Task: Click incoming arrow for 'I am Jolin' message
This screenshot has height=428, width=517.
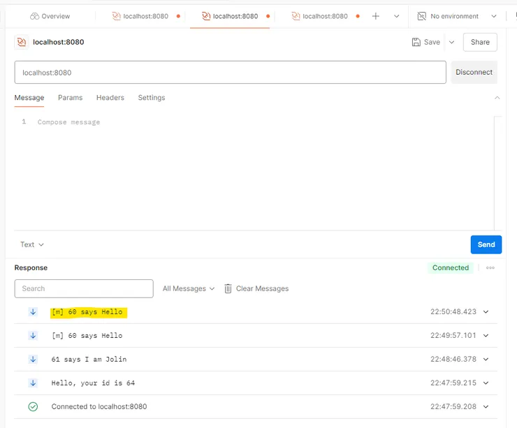Action: tap(33, 359)
